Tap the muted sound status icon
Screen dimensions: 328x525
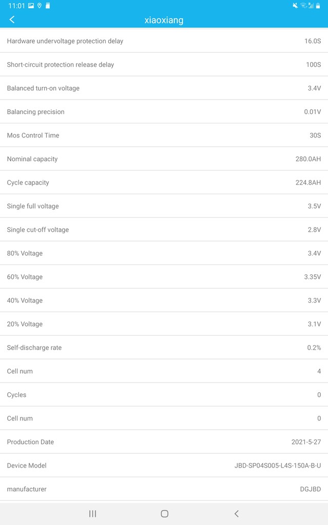click(x=295, y=5)
